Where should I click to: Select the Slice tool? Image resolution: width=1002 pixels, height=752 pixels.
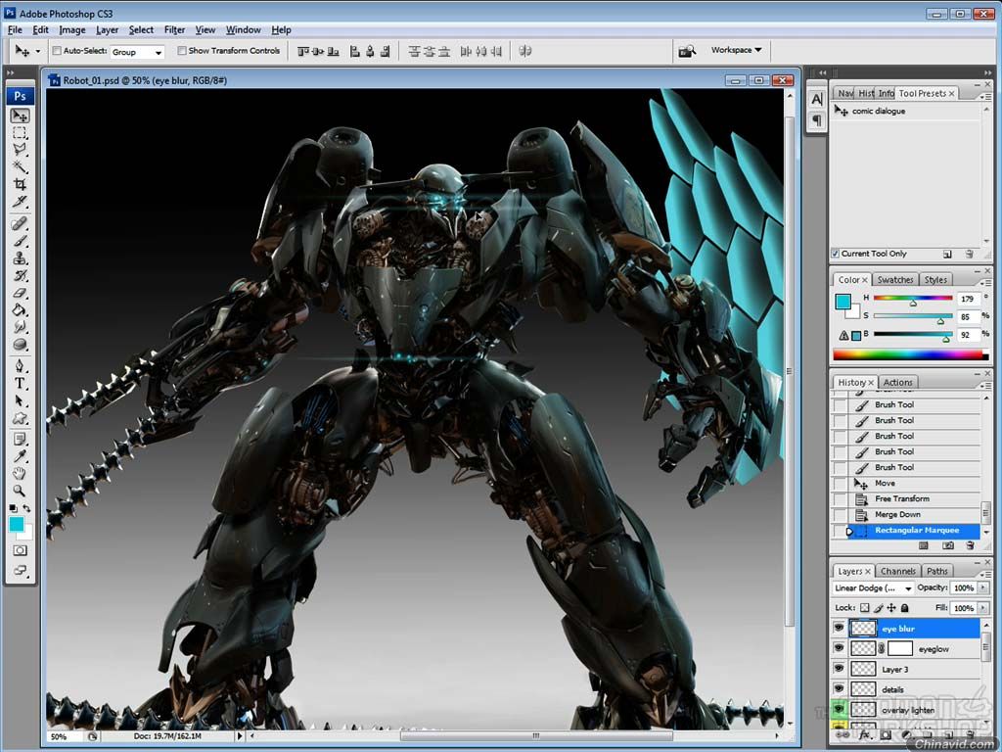coord(20,202)
